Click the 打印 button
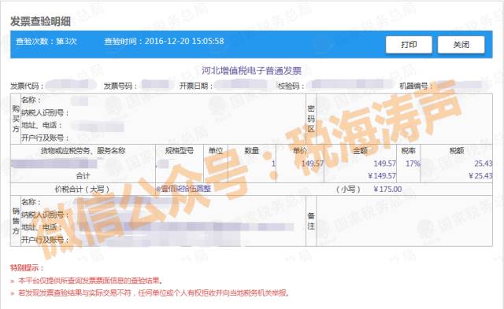504x309 pixels. 409,45
